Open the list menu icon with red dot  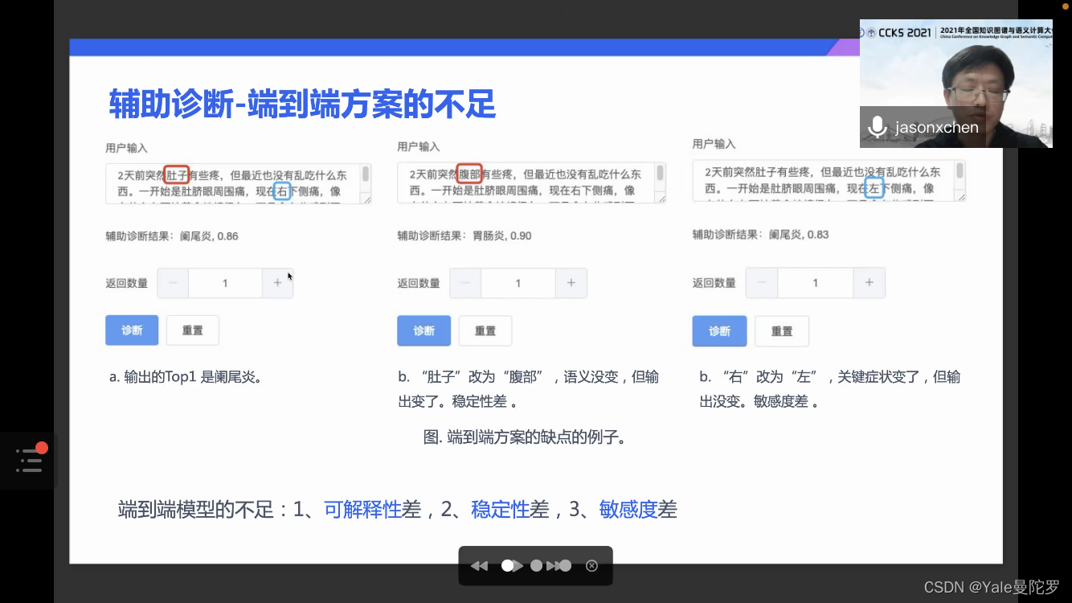pos(29,460)
